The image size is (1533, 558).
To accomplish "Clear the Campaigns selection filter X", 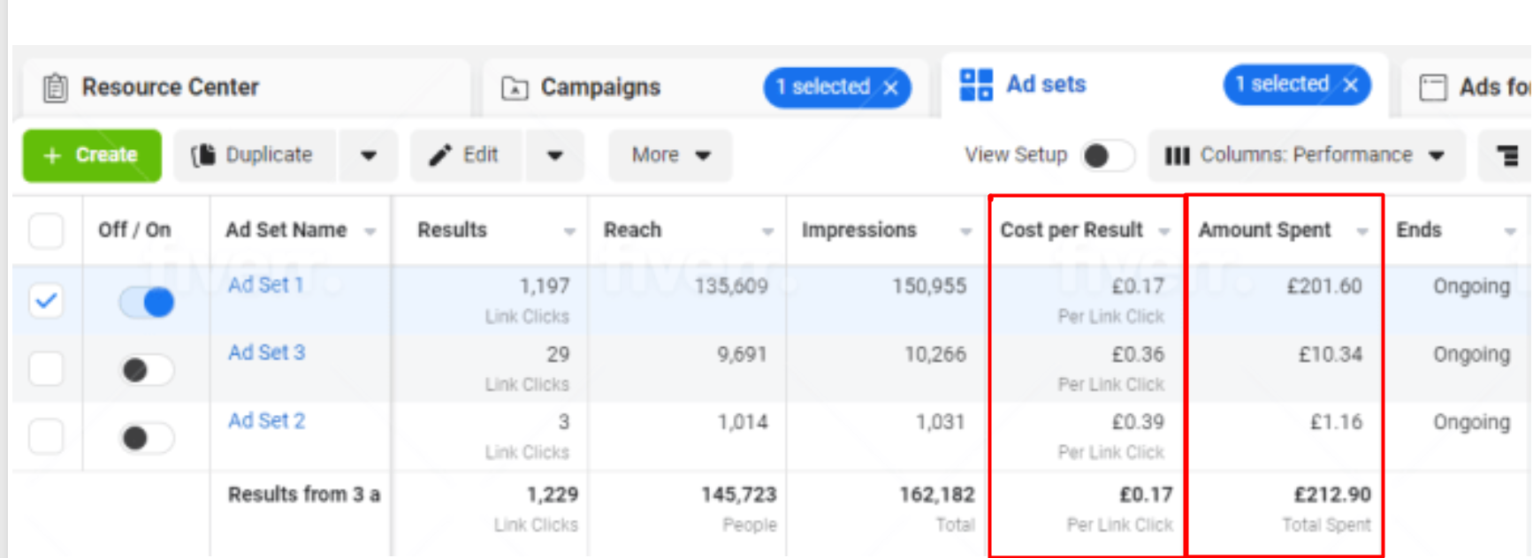I will 891,87.
